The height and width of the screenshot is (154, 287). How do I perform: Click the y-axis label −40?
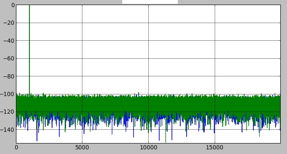pos(9,41)
